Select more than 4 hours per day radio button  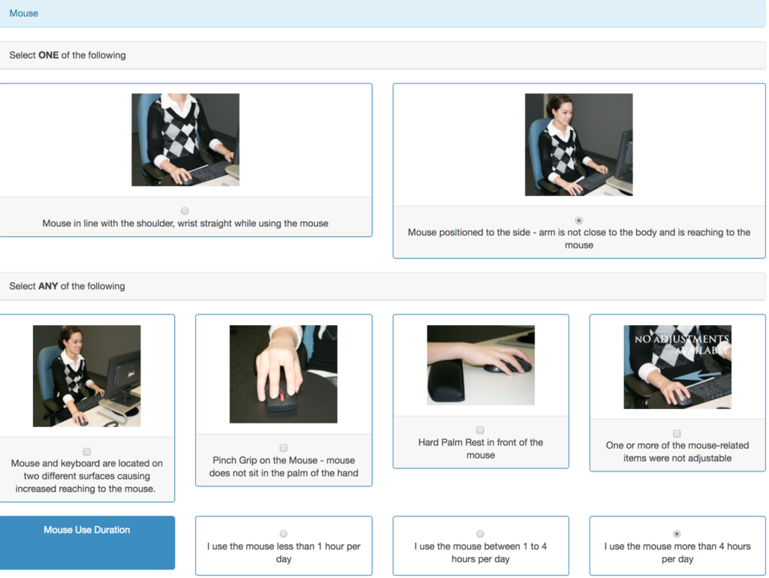[677, 534]
